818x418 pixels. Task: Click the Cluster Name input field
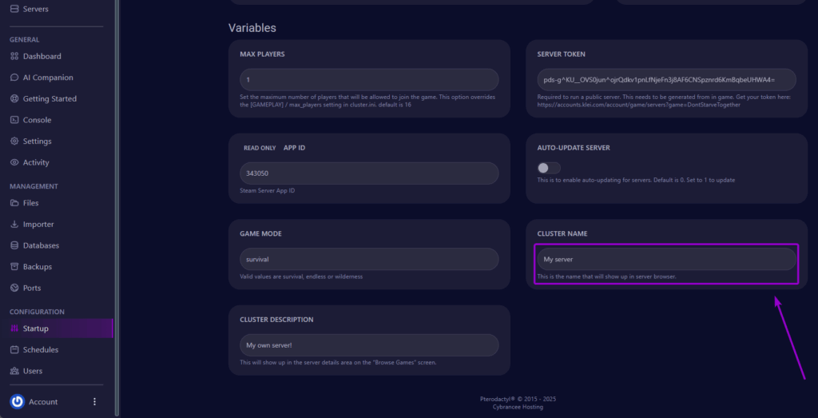[x=666, y=259]
